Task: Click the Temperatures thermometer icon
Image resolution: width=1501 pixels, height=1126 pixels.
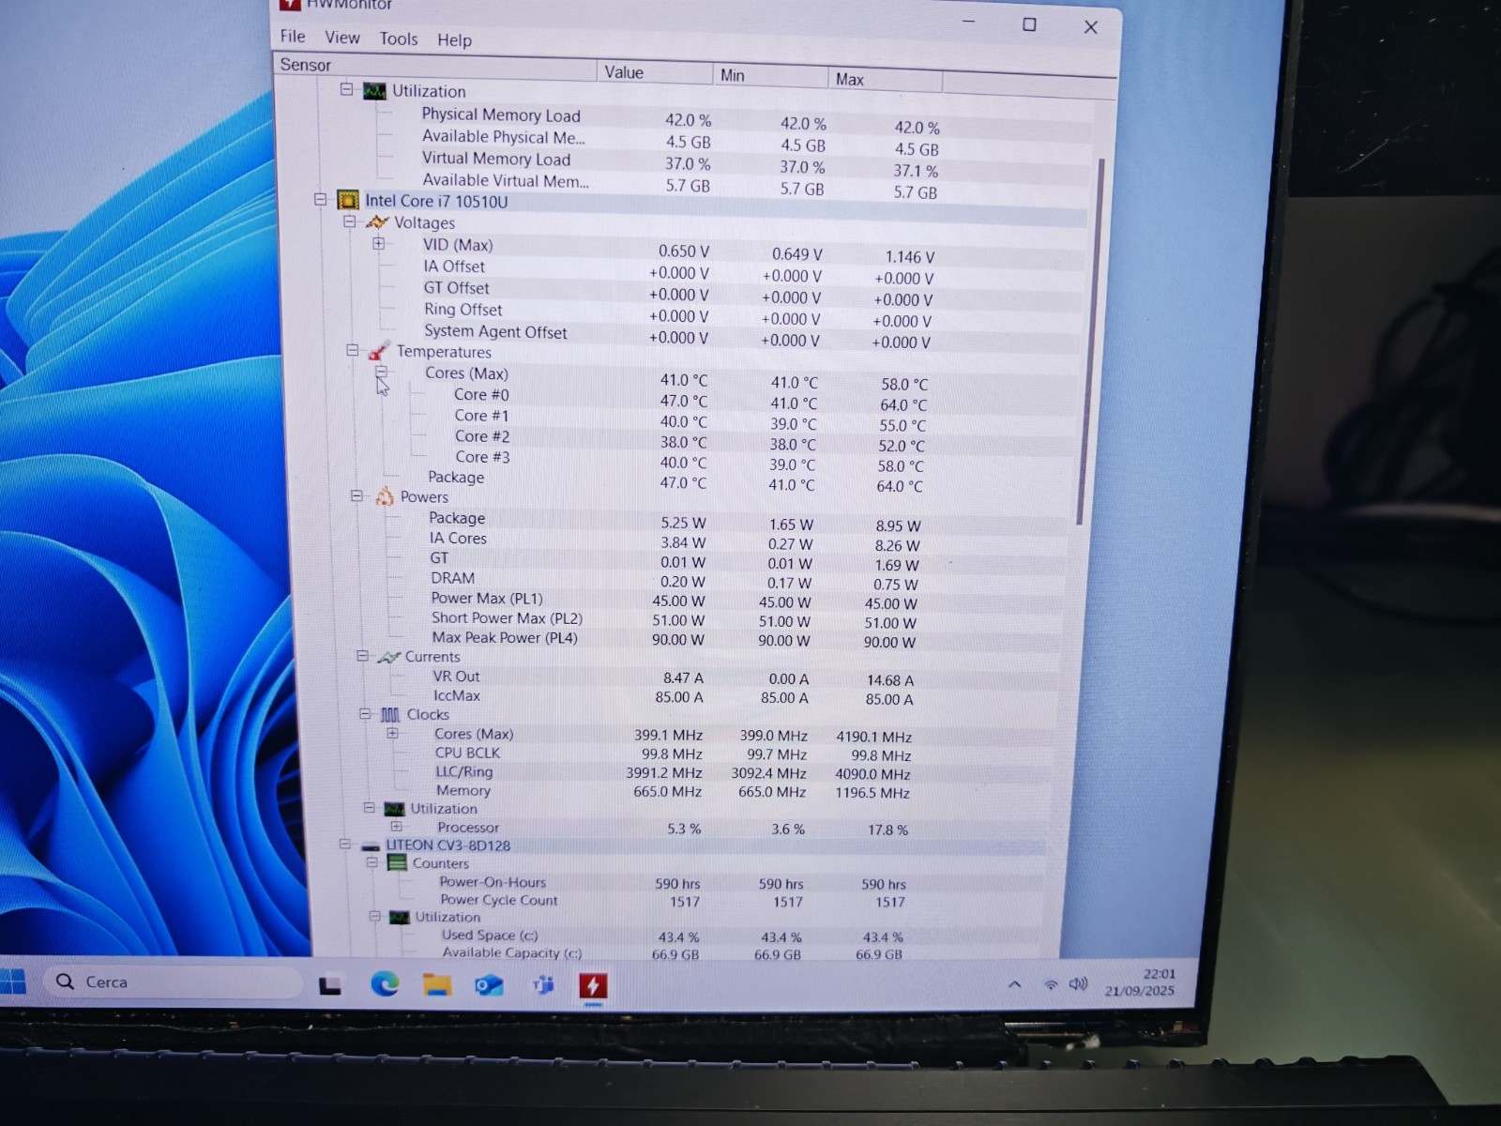Action: pos(379,351)
